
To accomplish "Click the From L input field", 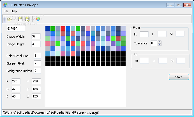I will pos(162,34).
